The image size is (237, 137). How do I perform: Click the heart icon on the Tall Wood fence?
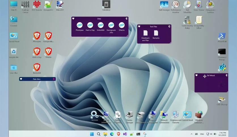pos(196,75)
